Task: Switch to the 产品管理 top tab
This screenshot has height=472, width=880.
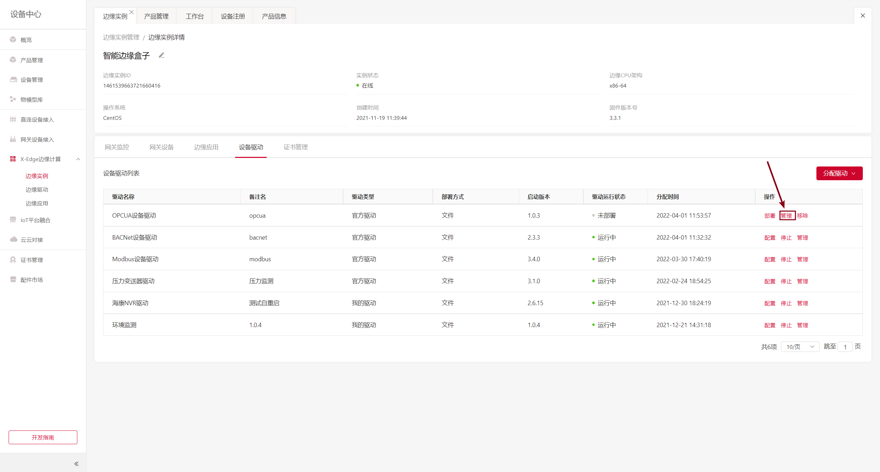Action: 156,16
